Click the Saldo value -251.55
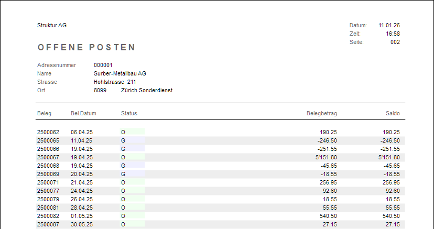Viewport: 434px width, 229px height. click(x=390, y=149)
